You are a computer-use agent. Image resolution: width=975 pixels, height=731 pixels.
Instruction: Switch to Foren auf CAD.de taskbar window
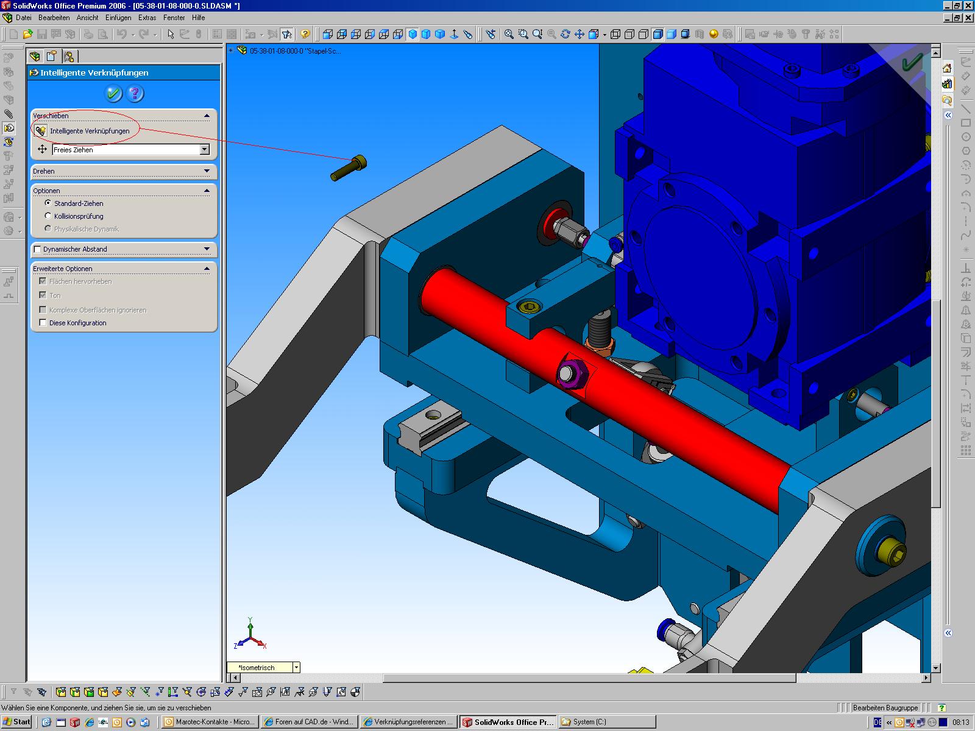point(309,722)
